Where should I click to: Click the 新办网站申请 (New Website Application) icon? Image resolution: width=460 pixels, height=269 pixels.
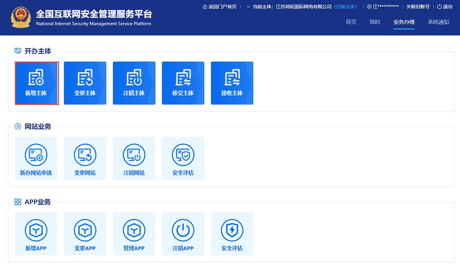tap(36, 158)
